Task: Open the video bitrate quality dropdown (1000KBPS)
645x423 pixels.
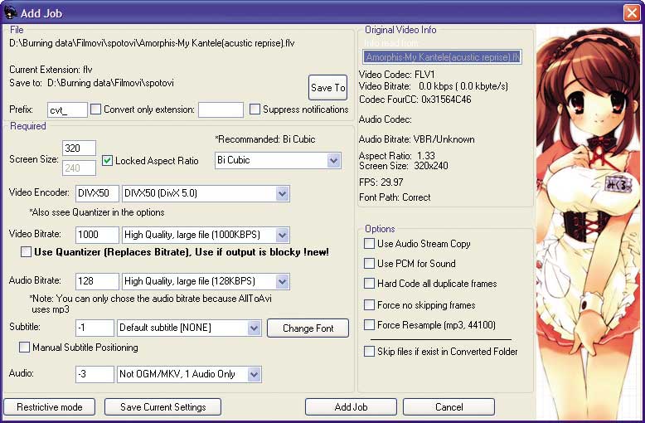Action: pyautogui.click(x=282, y=236)
